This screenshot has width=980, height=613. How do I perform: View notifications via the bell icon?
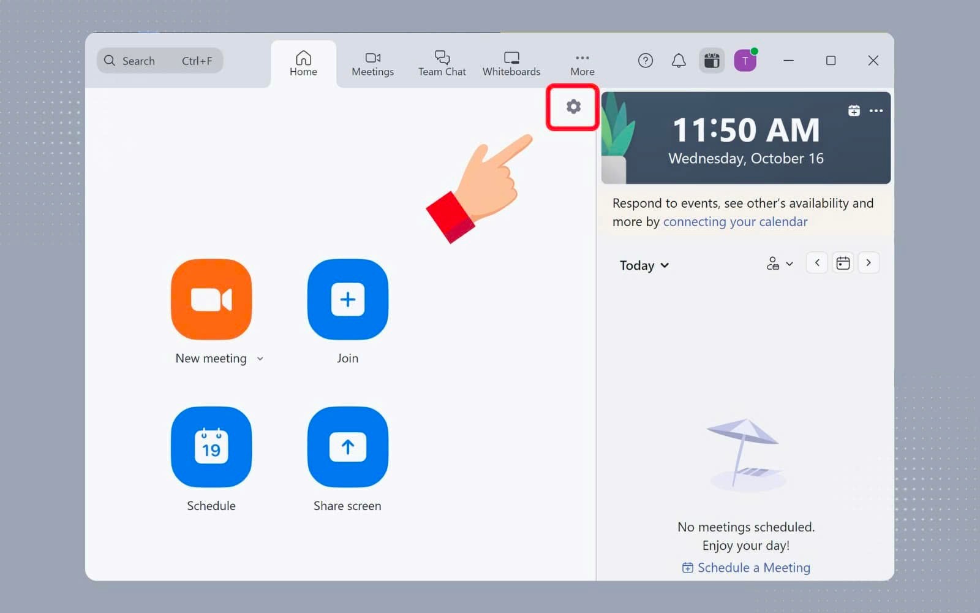coord(679,60)
